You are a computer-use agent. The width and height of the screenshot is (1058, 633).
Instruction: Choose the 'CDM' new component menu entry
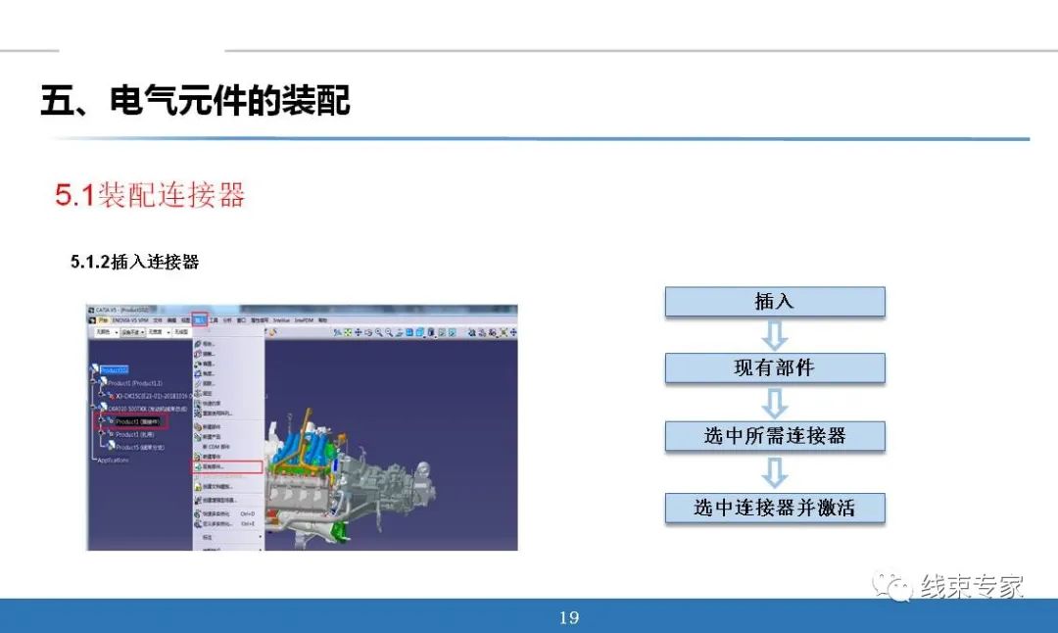216,447
